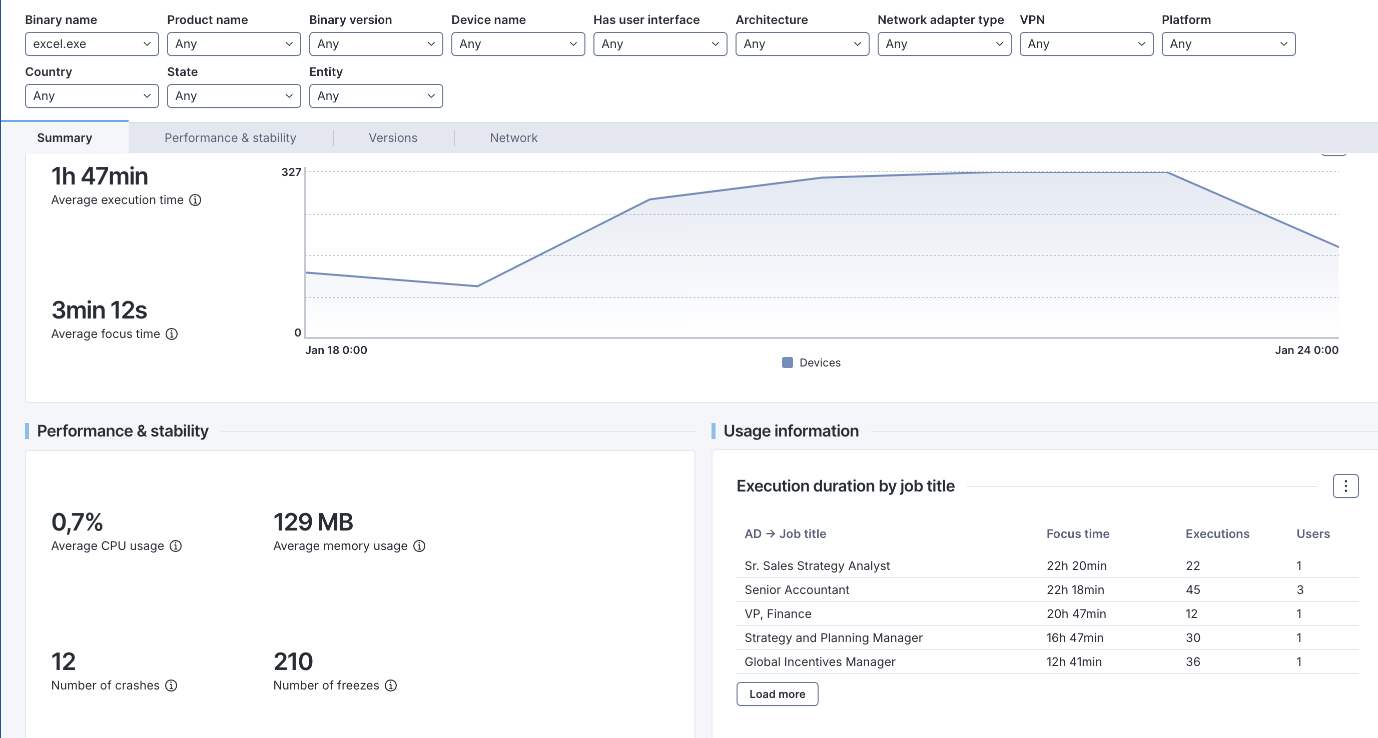1378x738 pixels.
Task: Select the Senior Accountant table row
Action: [x=797, y=590]
